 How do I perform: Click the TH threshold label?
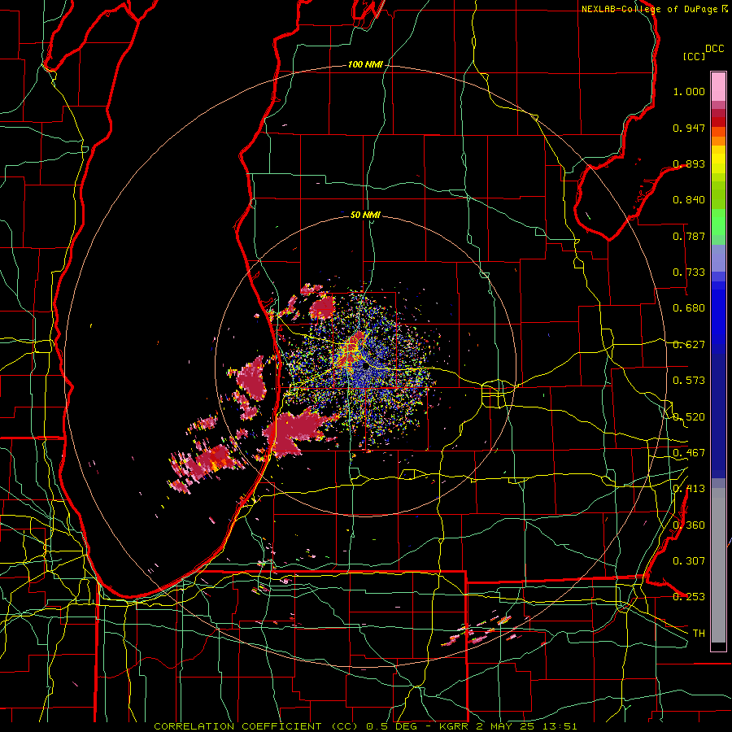[x=699, y=634]
